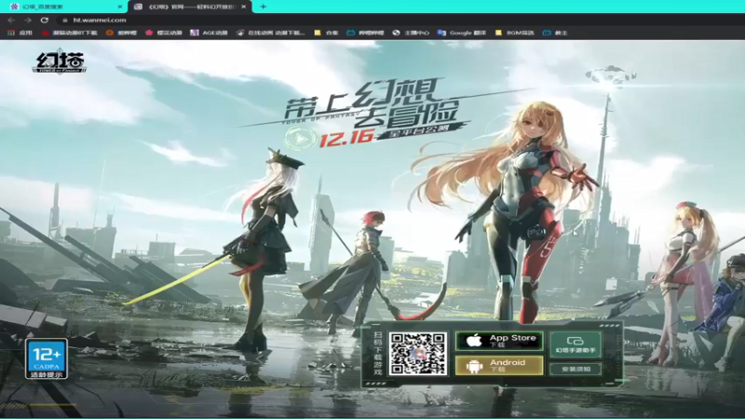Open the yellow folder bookmark before Bilibili
Screen dimensions: 745x419
point(326,33)
